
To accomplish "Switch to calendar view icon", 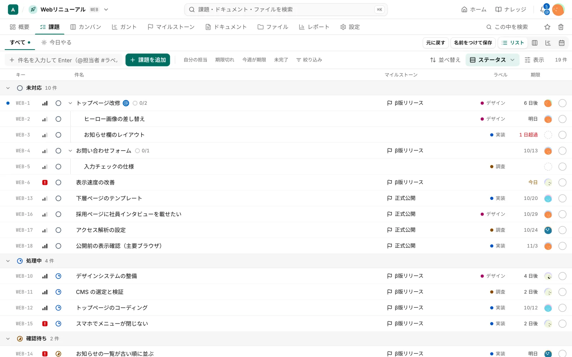I will coord(562,43).
